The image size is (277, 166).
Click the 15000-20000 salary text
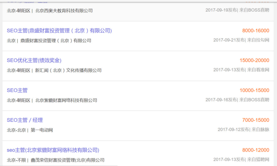pyautogui.click(x=255, y=60)
